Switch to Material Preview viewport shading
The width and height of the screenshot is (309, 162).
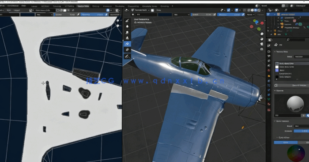click(x=256, y=10)
